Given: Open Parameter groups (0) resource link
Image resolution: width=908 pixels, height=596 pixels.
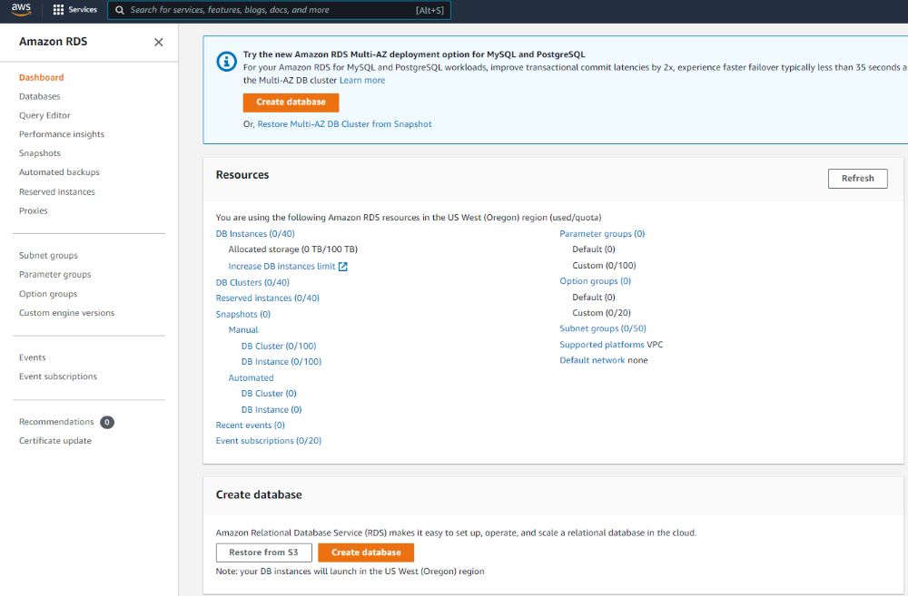Looking at the screenshot, I should 602,234.
